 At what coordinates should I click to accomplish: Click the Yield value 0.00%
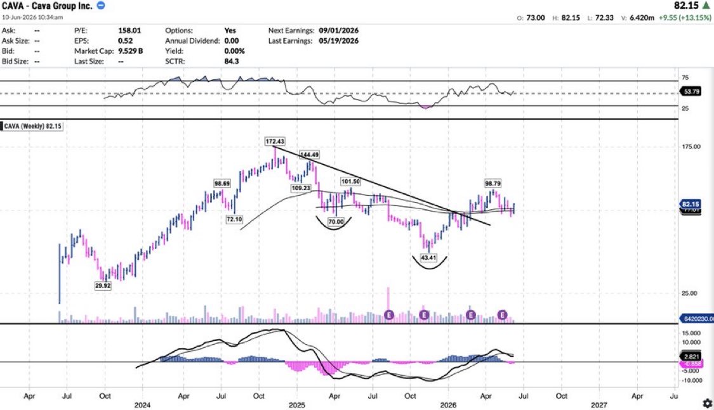[x=234, y=51]
